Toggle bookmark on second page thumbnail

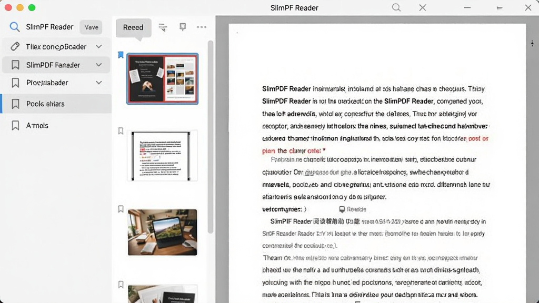[x=121, y=131]
